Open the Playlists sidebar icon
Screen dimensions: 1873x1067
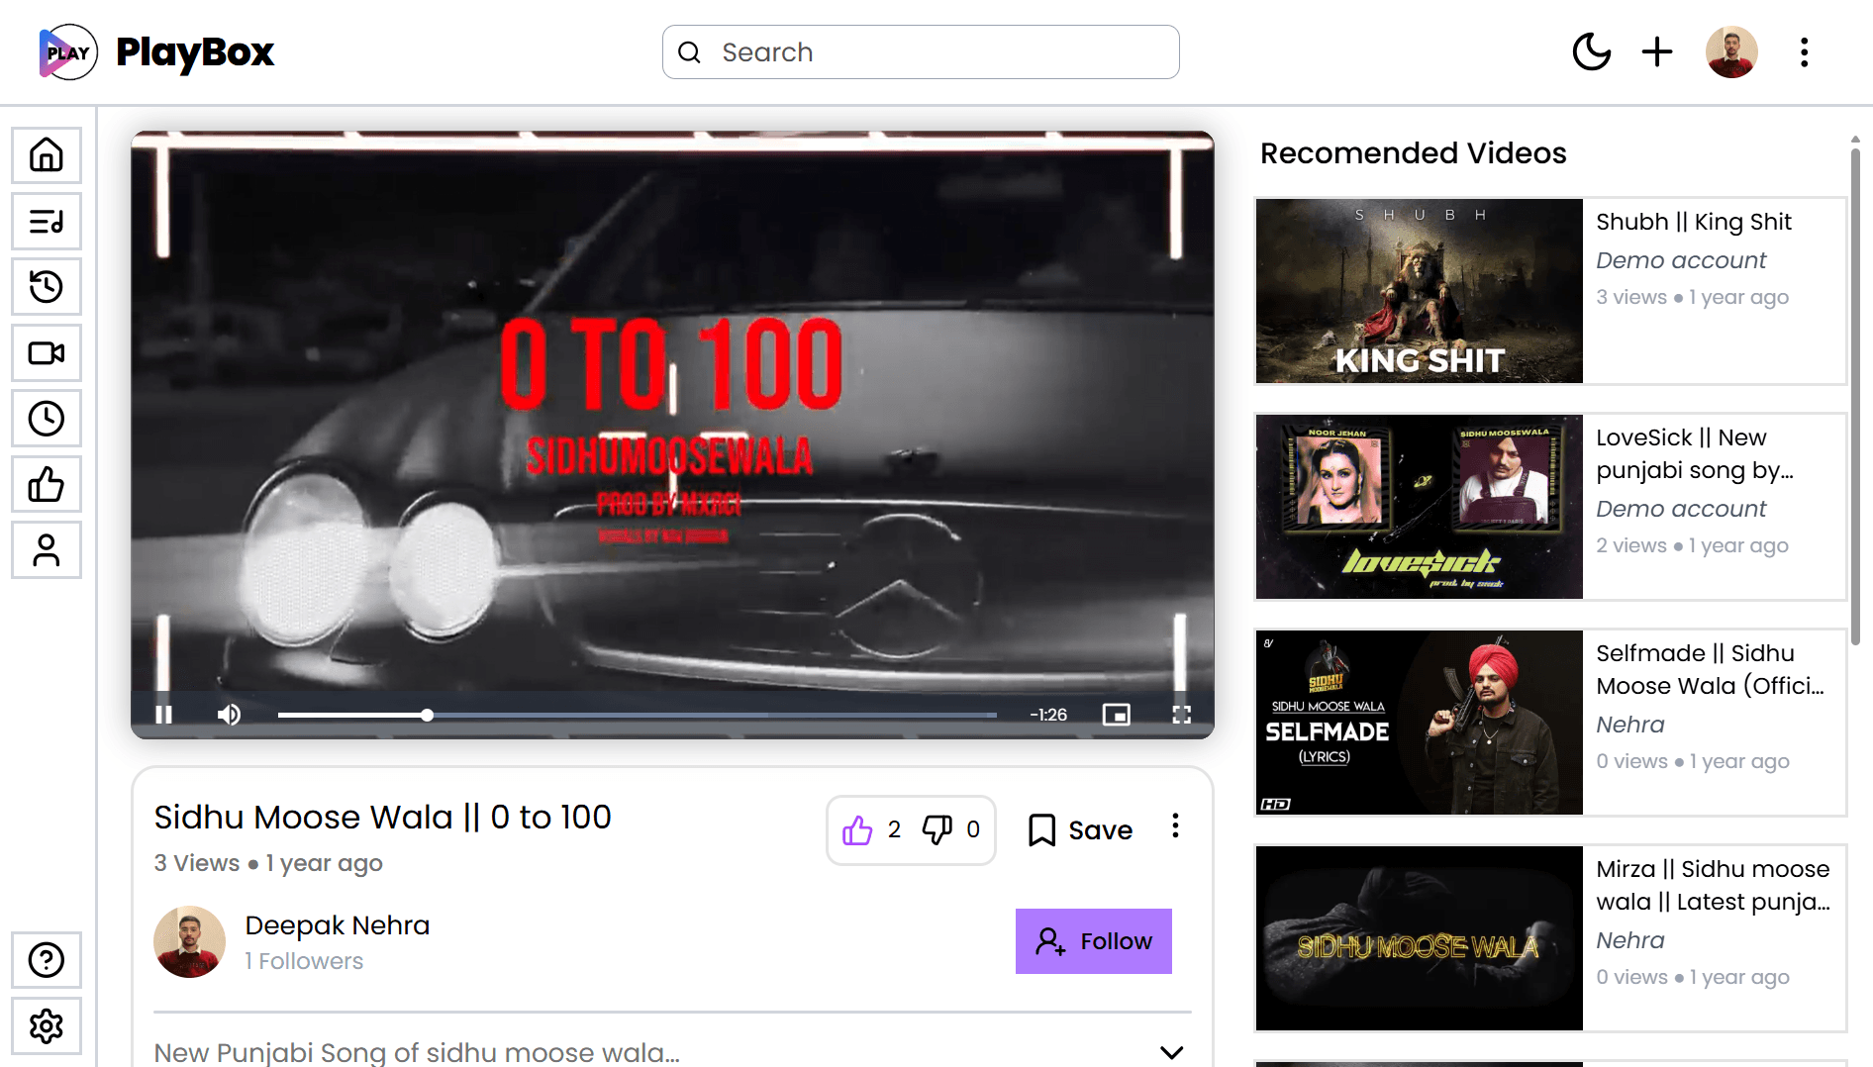[x=47, y=221]
